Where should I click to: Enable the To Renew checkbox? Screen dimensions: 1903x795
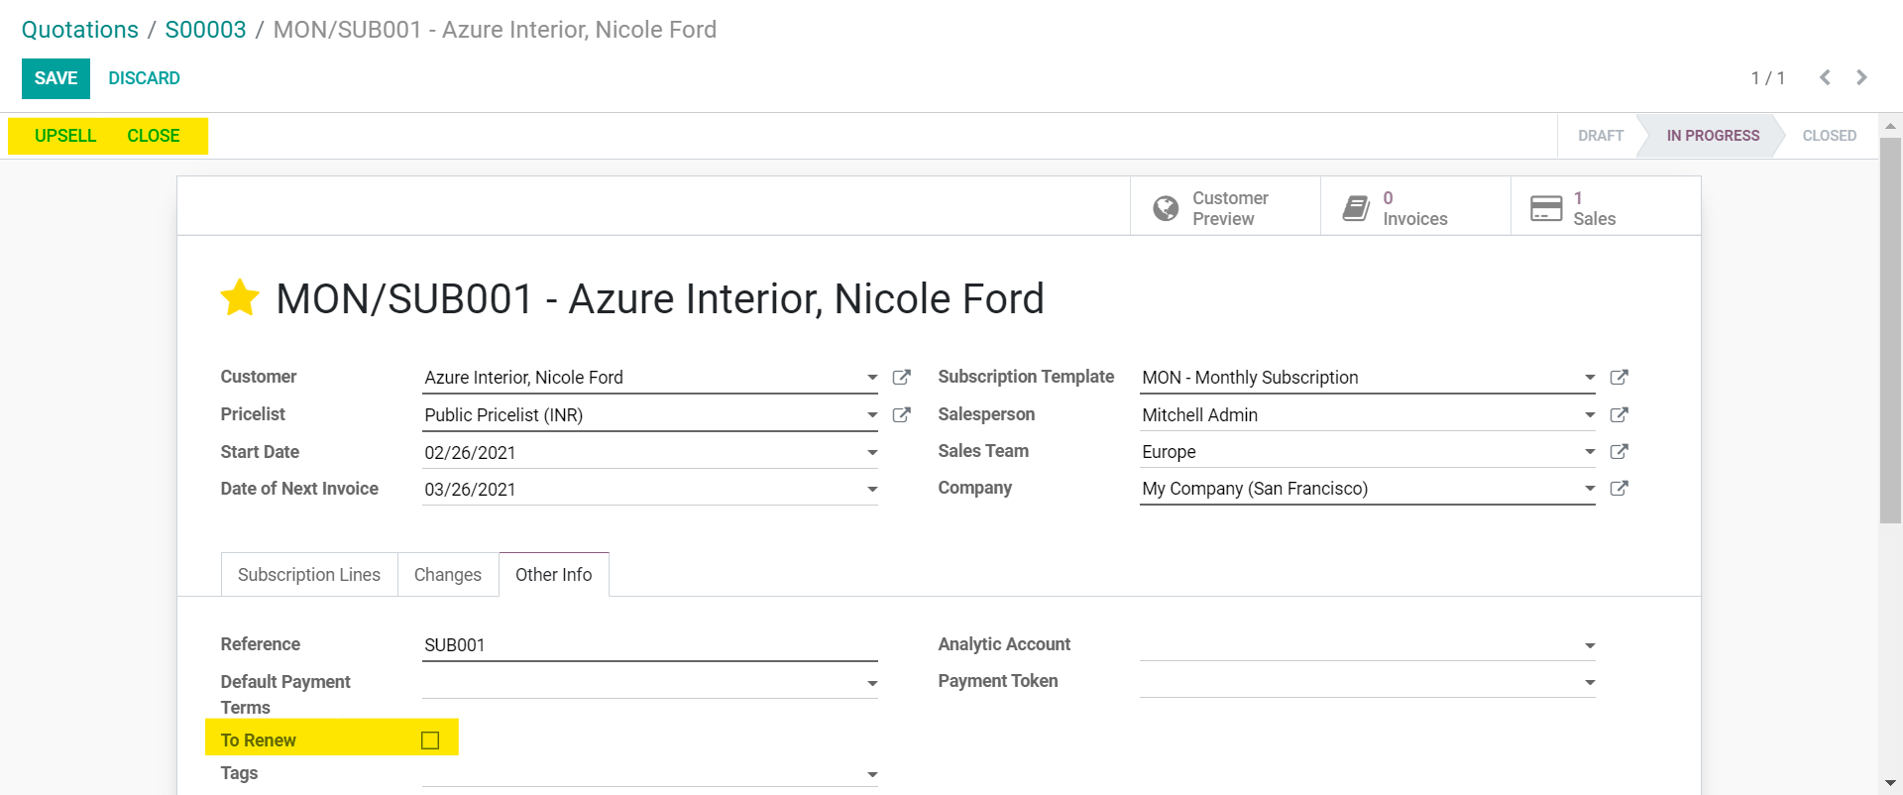(x=430, y=740)
